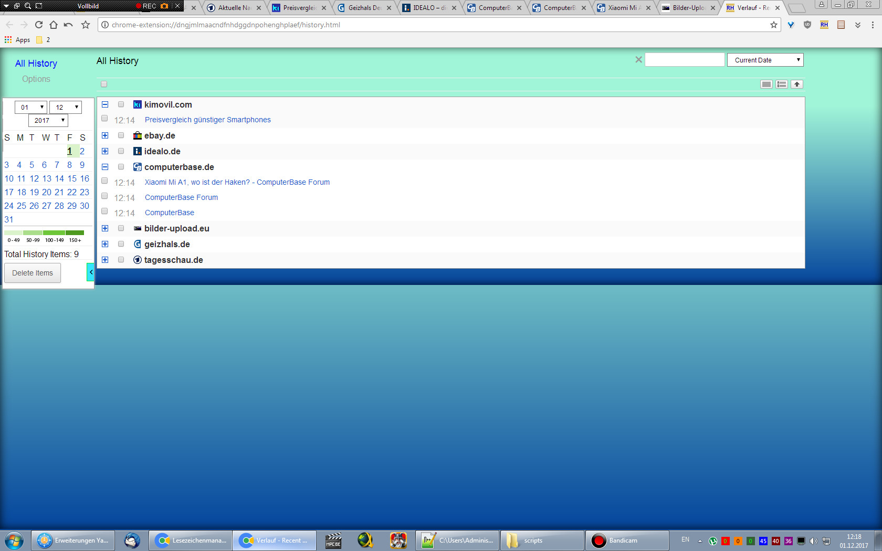This screenshot has width=882, height=551.
Task: Open the MPC-BE player taskbar icon
Action: (x=333, y=541)
